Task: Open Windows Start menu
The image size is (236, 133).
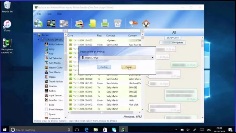Action: (5, 130)
